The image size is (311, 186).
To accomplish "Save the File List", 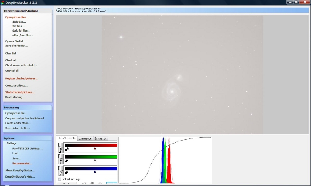I will (x=17, y=45).
